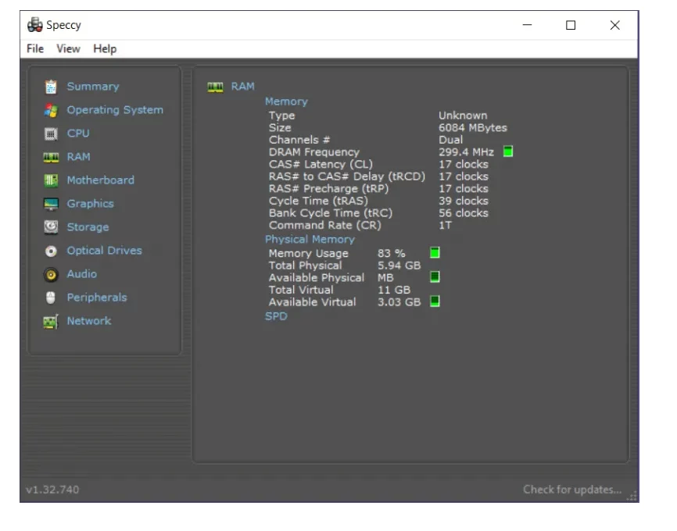This screenshot has height=531, width=677.
Task: Click the version number v1.32.740
Action: point(52,490)
